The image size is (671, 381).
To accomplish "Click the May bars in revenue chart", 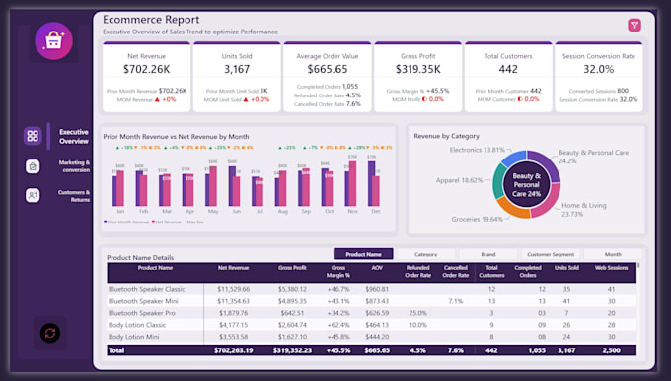I will (x=211, y=186).
